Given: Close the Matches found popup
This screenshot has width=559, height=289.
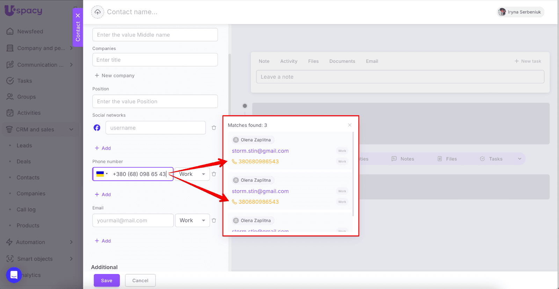Looking at the screenshot, I should 350,125.
